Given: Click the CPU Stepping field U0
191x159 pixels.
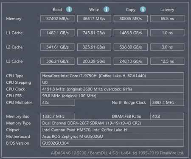Looking at the screenshot, I should (x=112, y=82).
